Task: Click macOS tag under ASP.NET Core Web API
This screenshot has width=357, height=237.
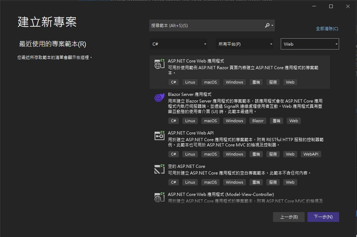Action: pyautogui.click(x=210, y=154)
